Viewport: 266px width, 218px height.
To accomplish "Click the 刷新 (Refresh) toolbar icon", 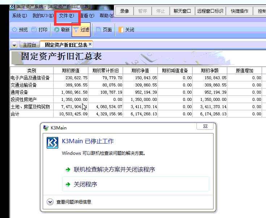I will coord(57,30).
